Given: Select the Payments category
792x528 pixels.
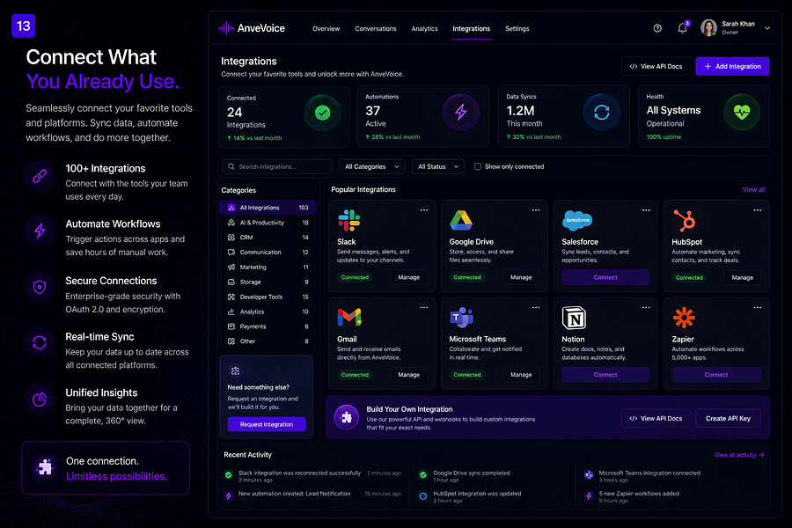Looking at the screenshot, I should coord(268,326).
